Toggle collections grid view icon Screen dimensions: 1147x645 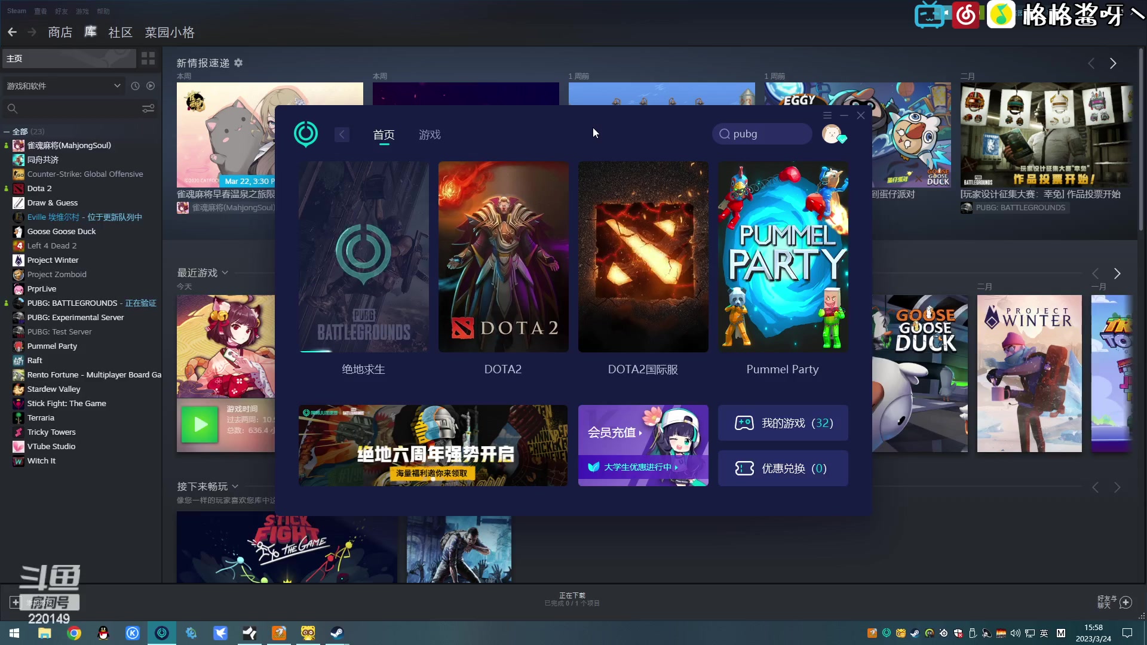click(x=148, y=59)
